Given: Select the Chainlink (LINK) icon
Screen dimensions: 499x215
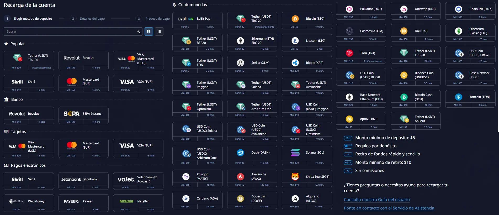Looking at the screenshot, I should point(459,9).
